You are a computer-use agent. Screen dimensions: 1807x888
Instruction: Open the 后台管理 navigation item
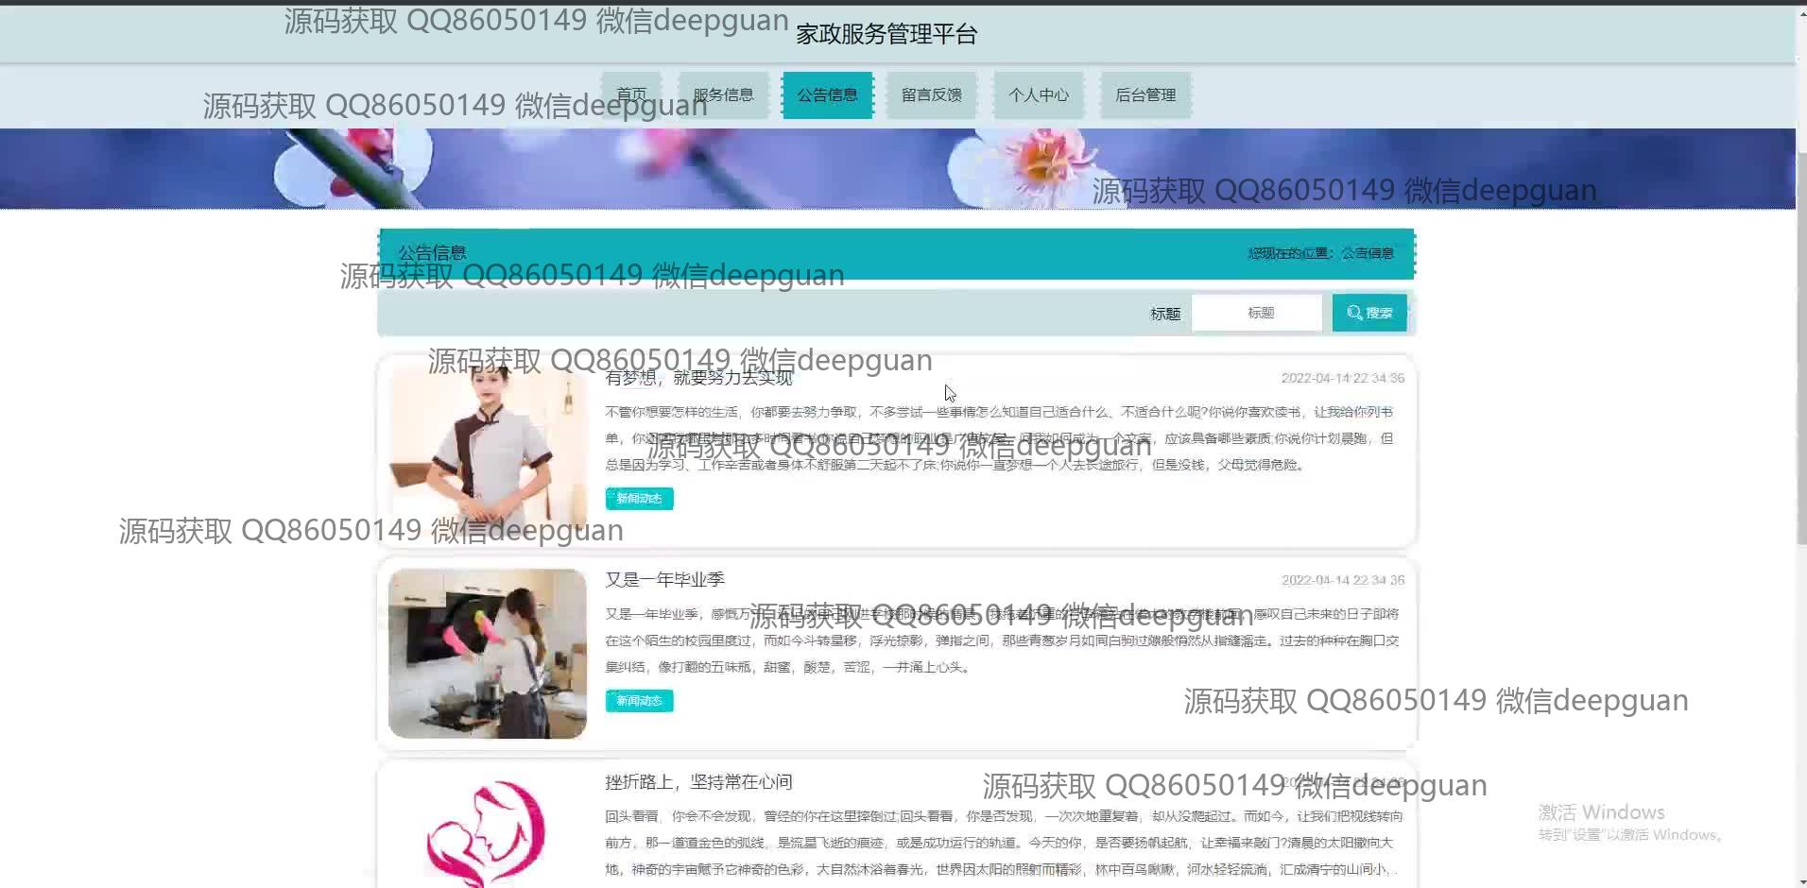click(1145, 94)
